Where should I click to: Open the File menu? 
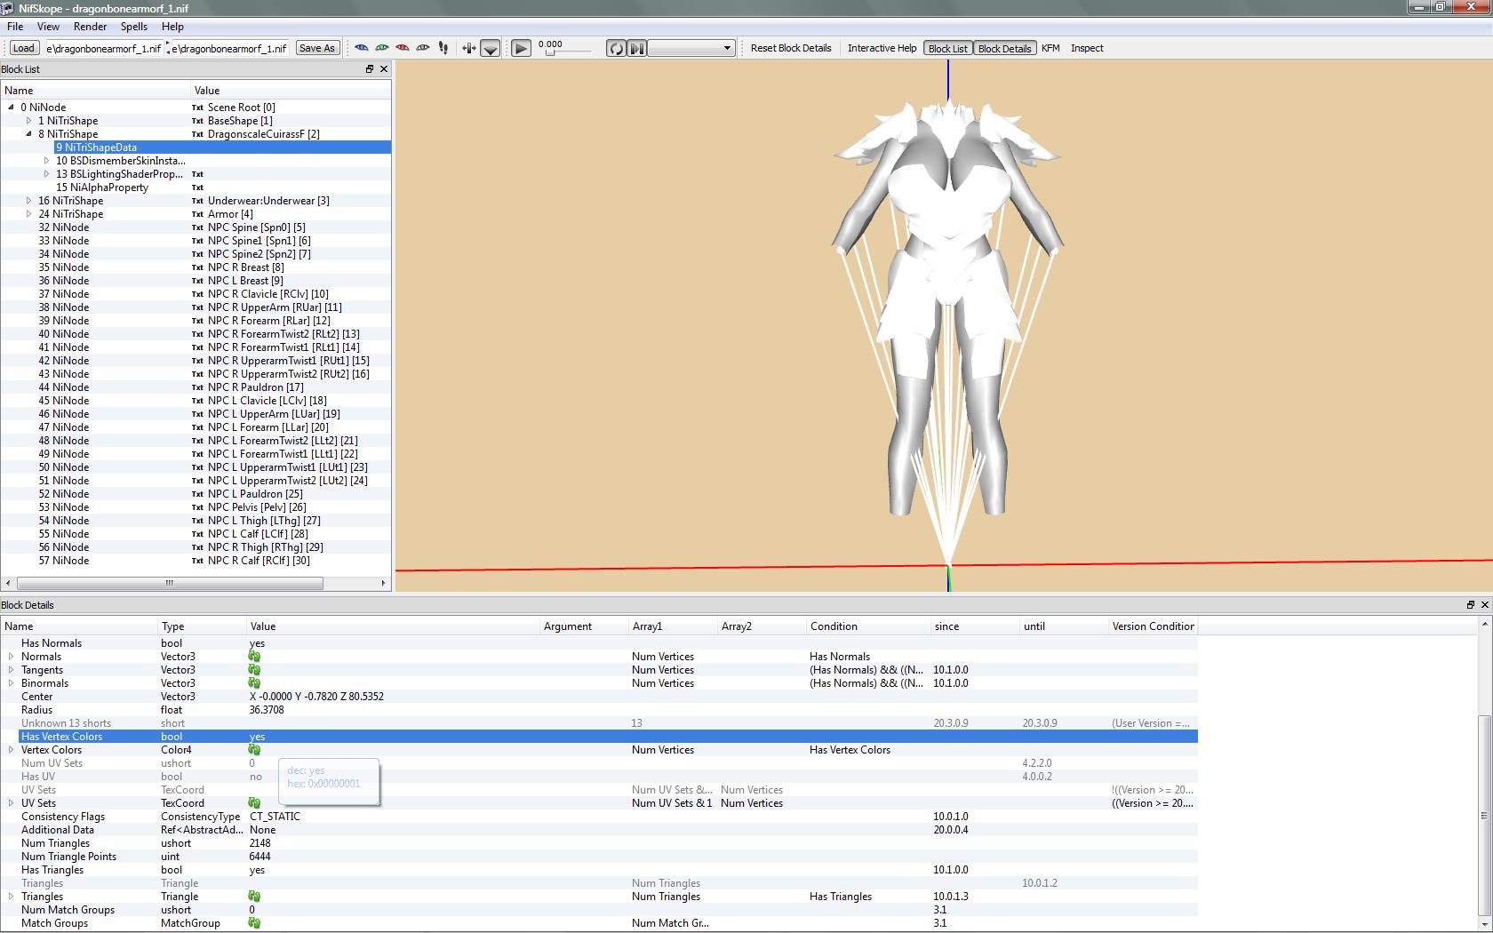(15, 27)
